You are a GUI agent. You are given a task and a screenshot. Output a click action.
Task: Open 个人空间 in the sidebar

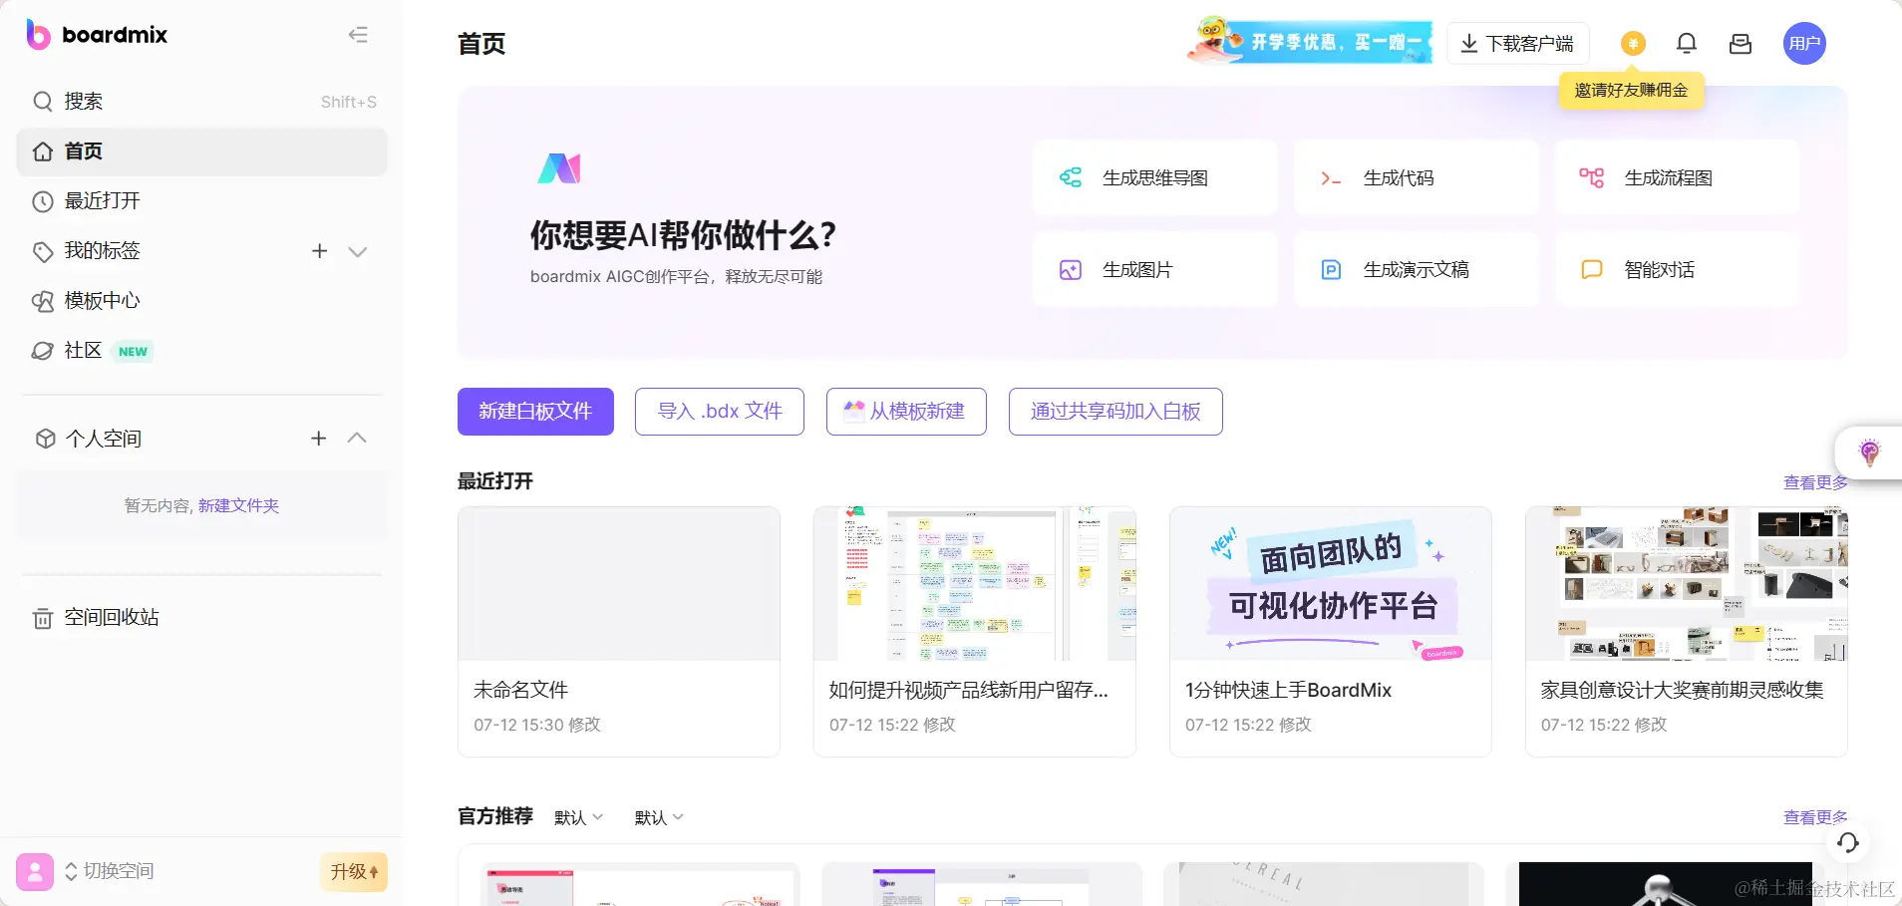[x=104, y=439]
